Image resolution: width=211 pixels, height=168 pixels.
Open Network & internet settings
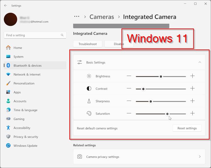click(x=35, y=74)
